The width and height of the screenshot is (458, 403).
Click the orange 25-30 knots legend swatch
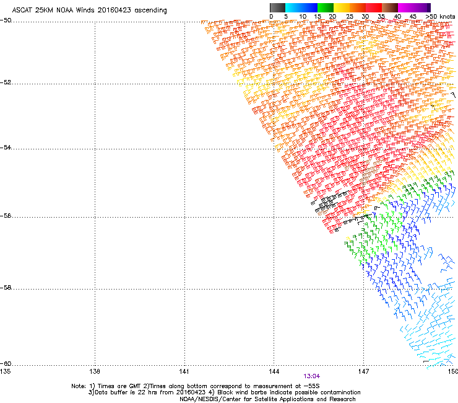tap(358, 7)
